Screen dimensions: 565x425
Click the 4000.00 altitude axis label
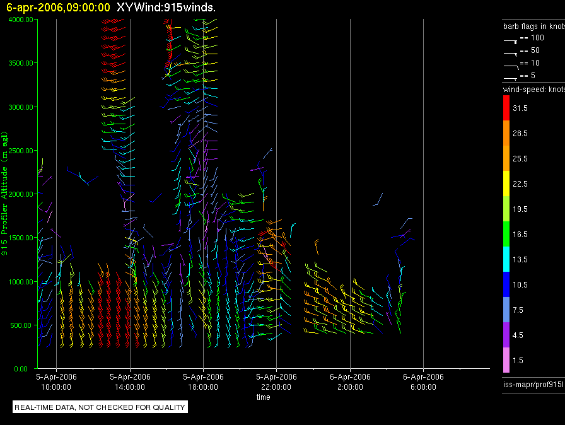(20, 20)
